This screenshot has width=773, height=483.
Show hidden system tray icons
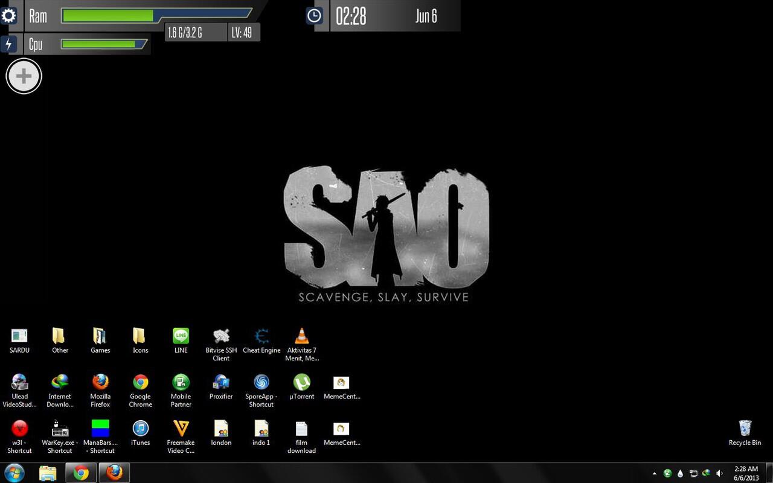(655, 473)
